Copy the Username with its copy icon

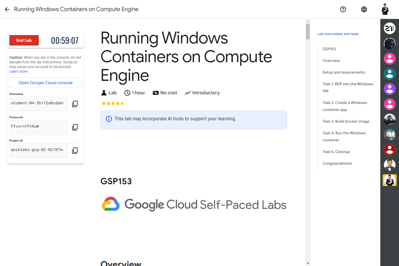pyautogui.click(x=75, y=104)
